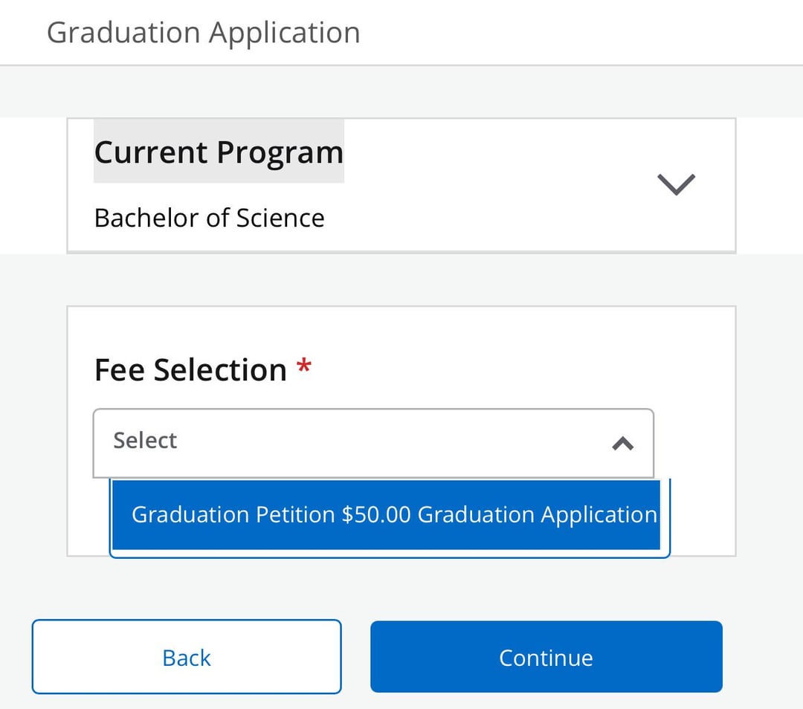Click the Fee Selection label

click(190, 369)
